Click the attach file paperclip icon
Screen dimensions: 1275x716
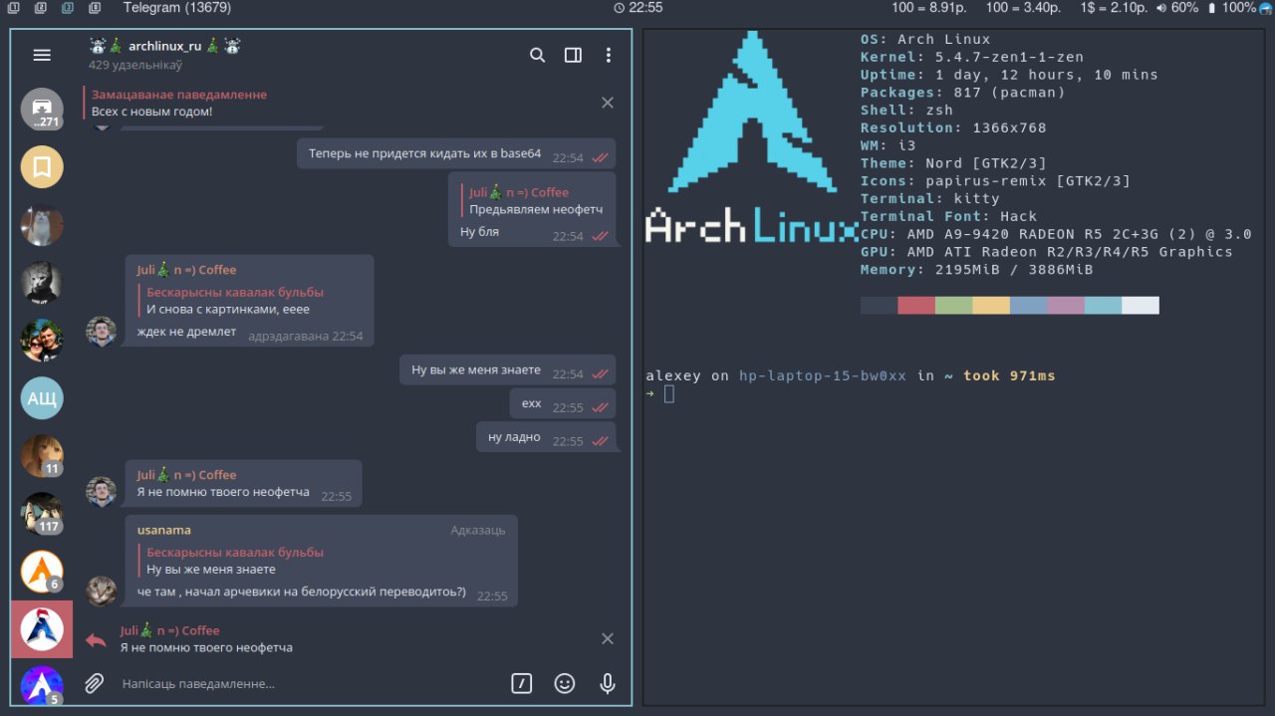94,683
